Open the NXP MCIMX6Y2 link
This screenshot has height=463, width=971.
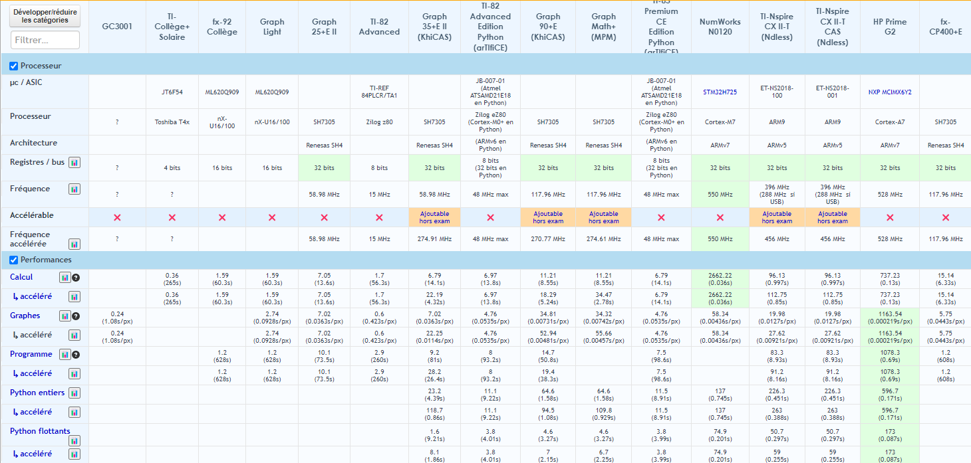[890, 92]
